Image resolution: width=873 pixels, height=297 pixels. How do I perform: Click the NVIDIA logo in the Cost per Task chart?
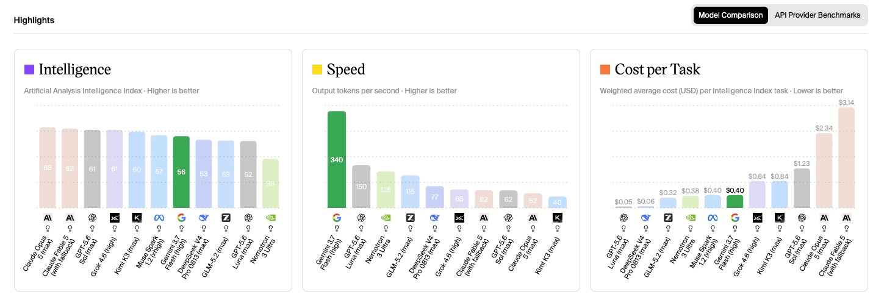(x=690, y=217)
